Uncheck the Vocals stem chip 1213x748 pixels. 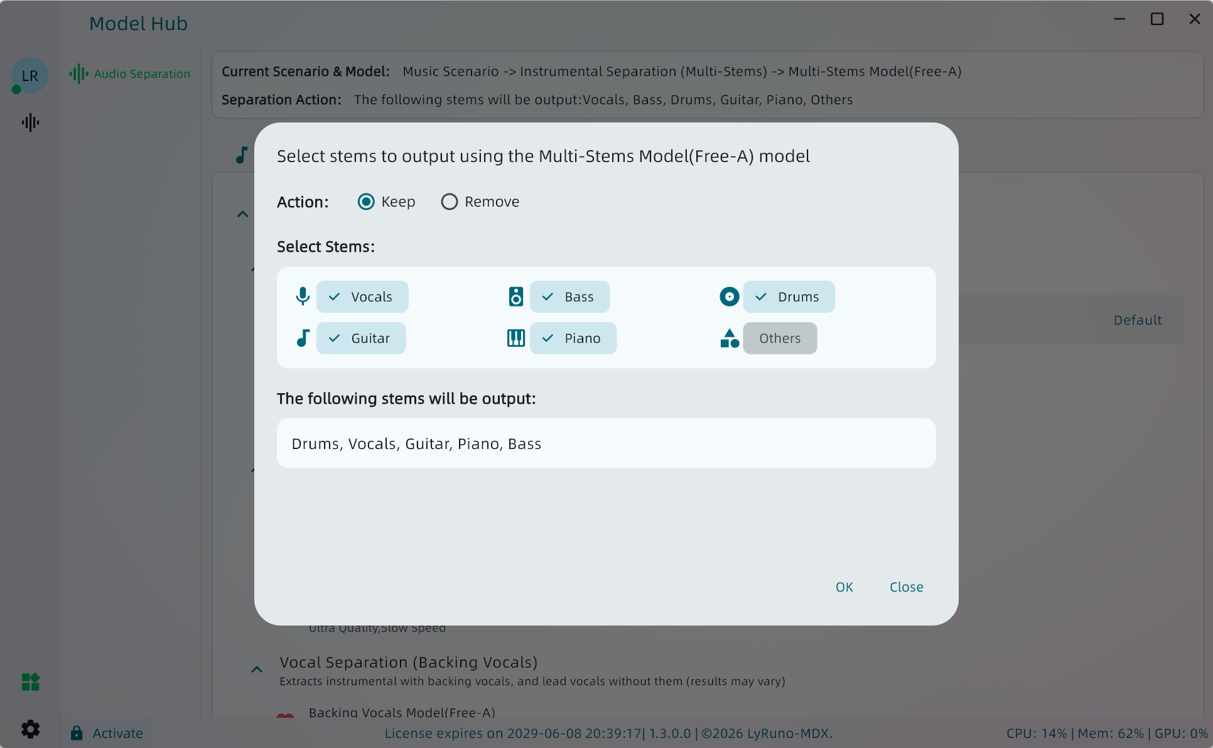coord(362,296)
